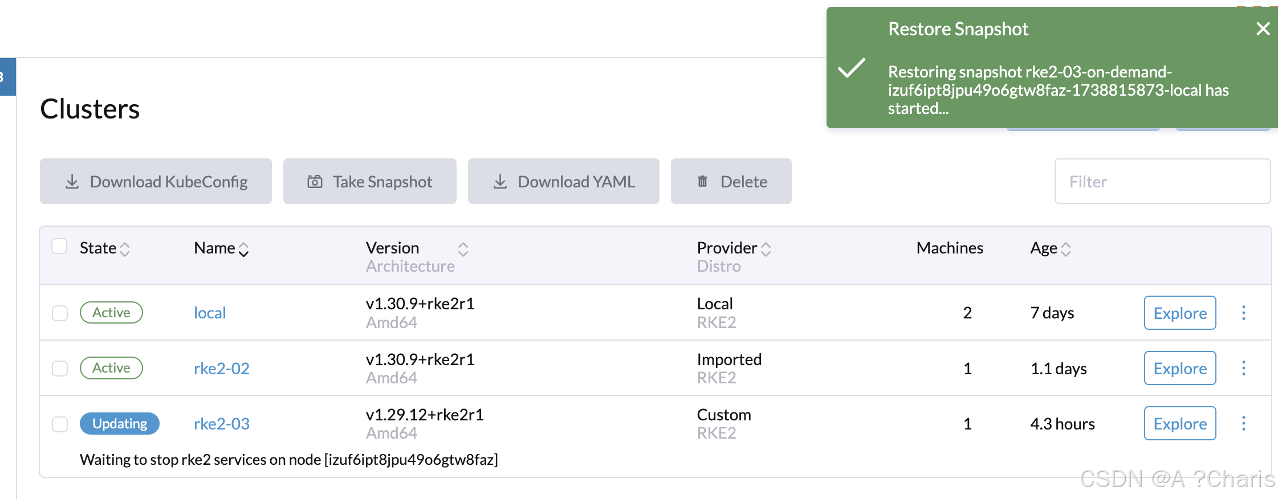Click the Download KubeConfig button

(156, 181)
